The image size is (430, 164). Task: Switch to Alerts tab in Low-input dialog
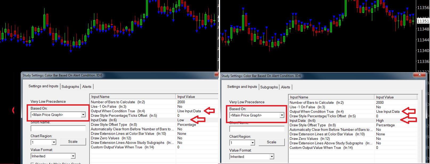click(x=87, y=87)
